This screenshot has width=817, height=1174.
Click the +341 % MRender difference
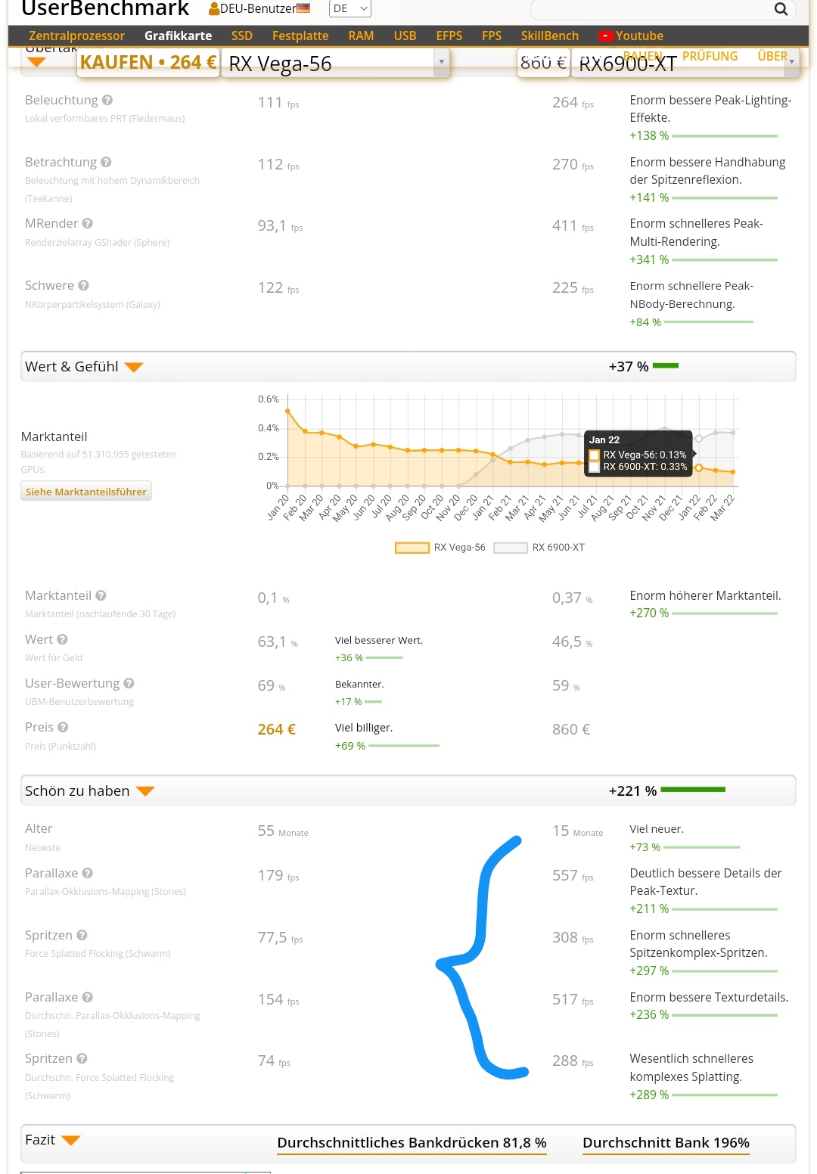(649, 259)
